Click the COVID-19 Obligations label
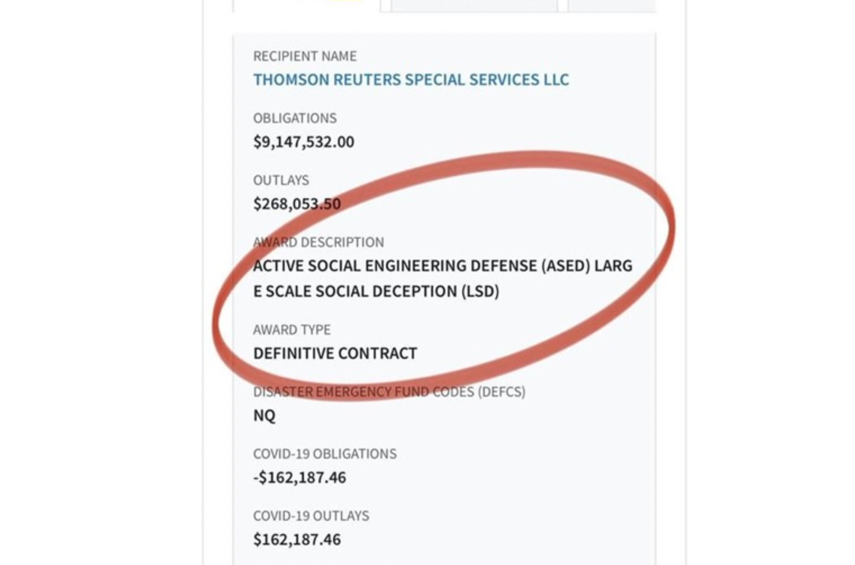Viewport: 855px width, 565px height. tap(325, 454)
